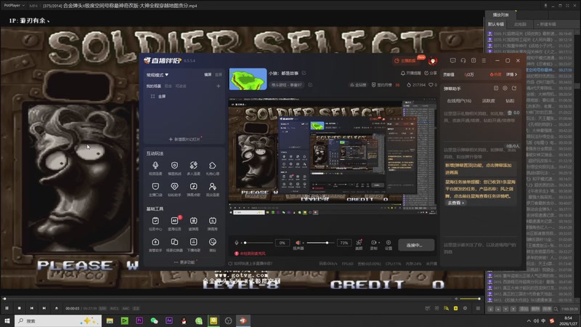581x327 pixels.
Task: Switch to 横屏 landscape mode
Action: [208, 75]
